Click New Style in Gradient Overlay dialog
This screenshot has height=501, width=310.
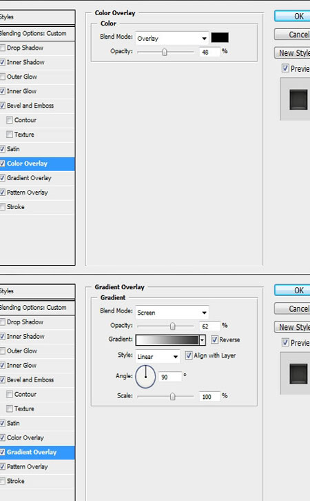point(292,327)
